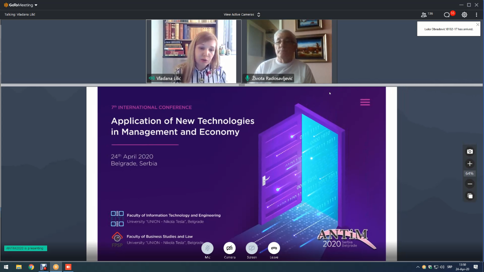
Task: Expand the View Active Cameras selector
Action: tap(242, 15)
